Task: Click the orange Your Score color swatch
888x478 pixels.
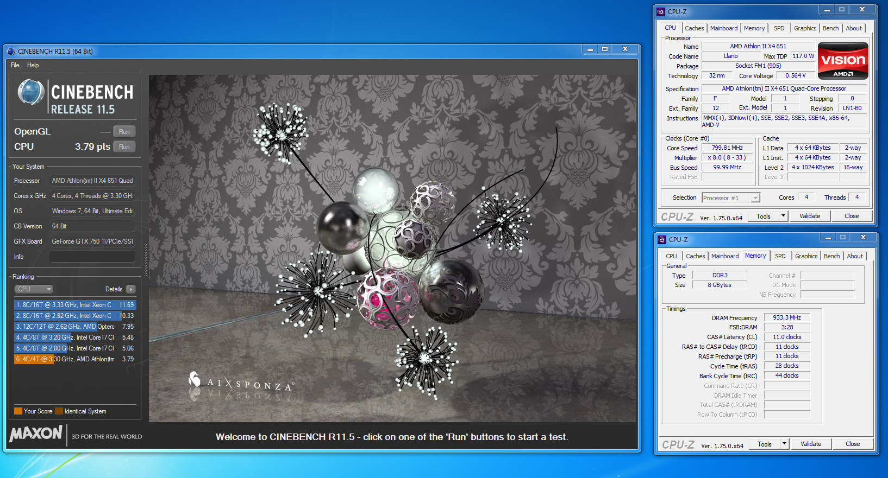Action: (x=18, y=411)
